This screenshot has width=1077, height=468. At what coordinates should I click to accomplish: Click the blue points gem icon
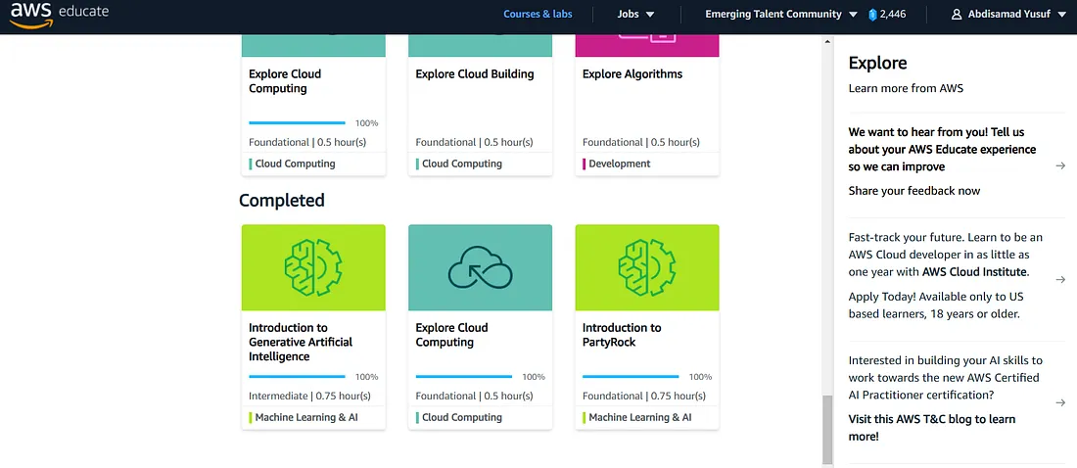tap(873, 15)
